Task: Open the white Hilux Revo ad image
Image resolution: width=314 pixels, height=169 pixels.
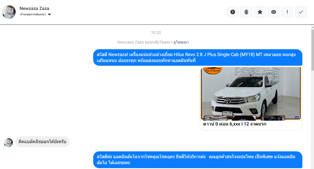Action: [x=251, y=94]
